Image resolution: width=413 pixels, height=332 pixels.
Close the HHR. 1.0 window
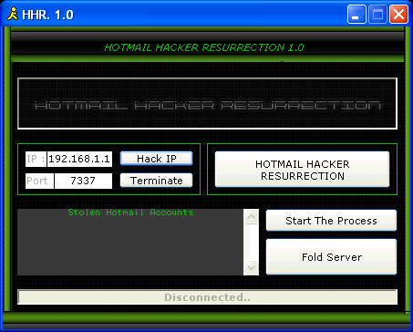click(398, 15)
